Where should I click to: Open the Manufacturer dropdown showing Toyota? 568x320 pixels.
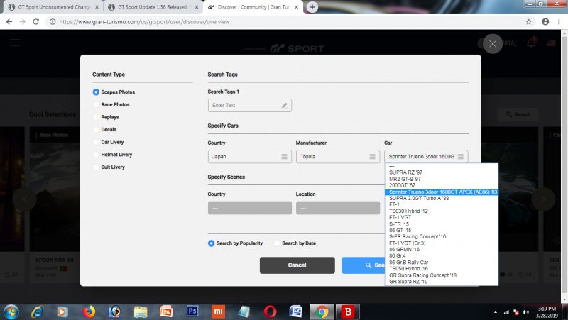click(338, 156)
